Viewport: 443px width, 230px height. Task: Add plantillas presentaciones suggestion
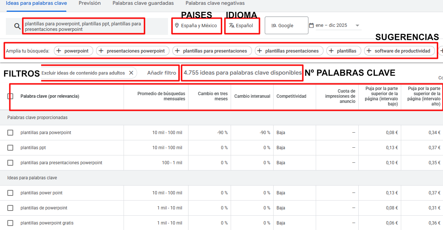coord(289,51)
